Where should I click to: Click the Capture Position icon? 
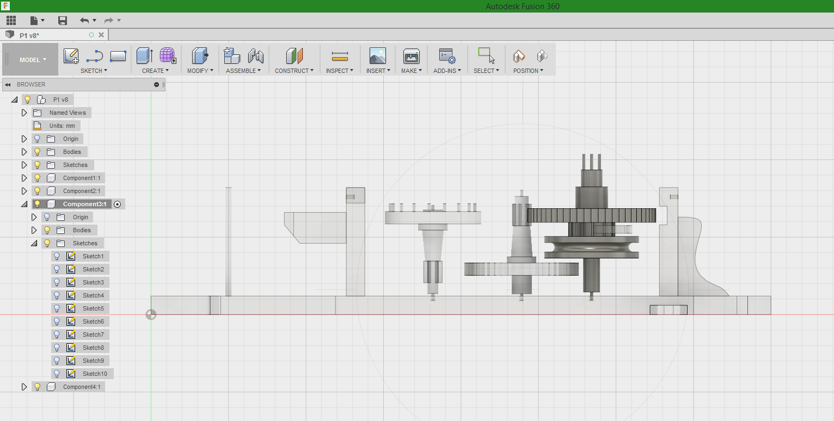pos(519,55)
